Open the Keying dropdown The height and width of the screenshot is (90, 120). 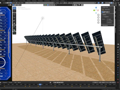point(11,82)
